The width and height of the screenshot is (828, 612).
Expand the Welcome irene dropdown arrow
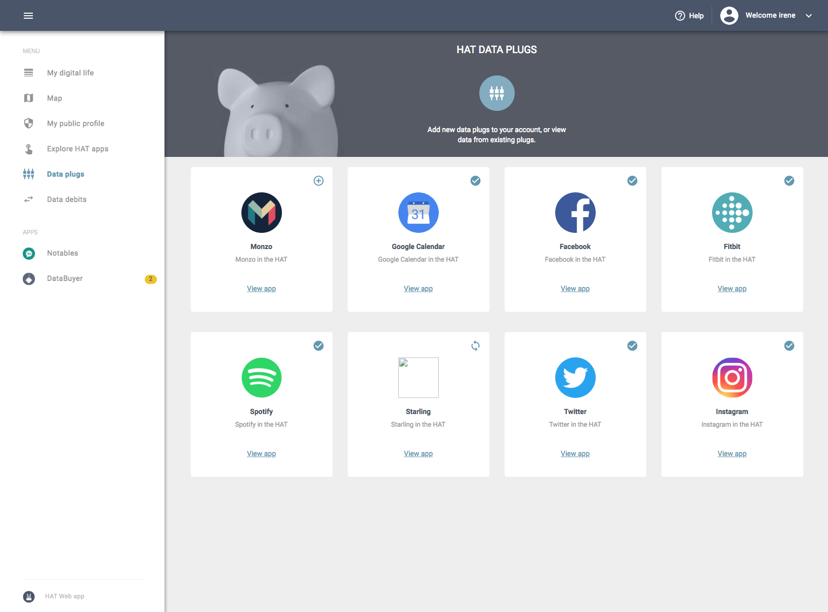coord(809,16)
